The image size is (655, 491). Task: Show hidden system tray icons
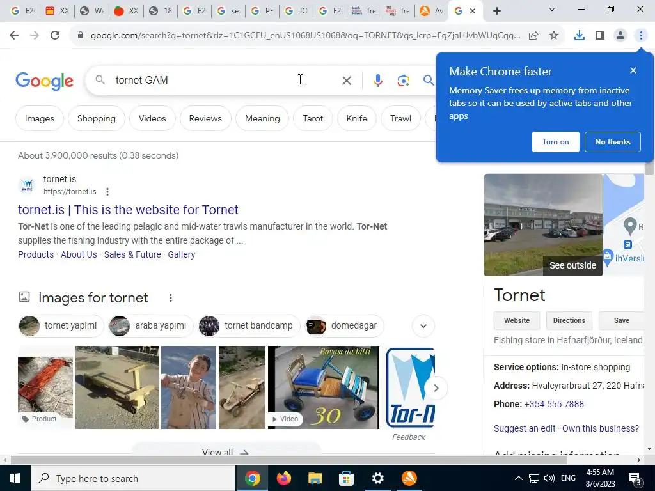(x=518, y=478)
